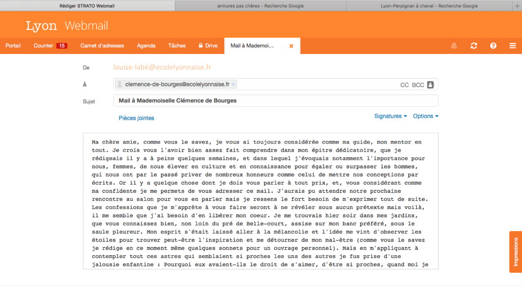This screenshot has width=522, height=286.
Task: Click sender address louise-labé@ecolelyonnaise.fr
Action: click(162, 67)
